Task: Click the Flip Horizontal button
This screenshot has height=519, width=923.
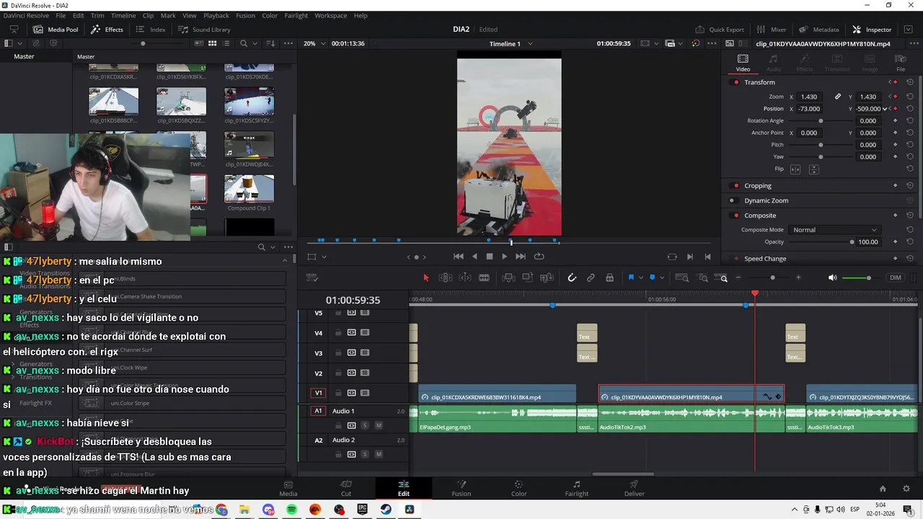Action: pyautogui.click(x=795, y=169)
